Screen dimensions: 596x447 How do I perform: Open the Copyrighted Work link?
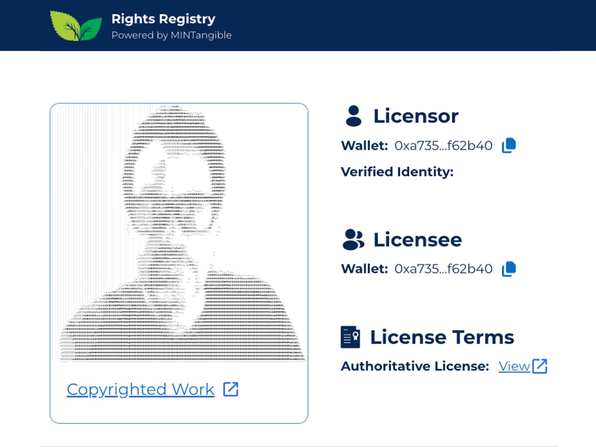pos(141,389)
